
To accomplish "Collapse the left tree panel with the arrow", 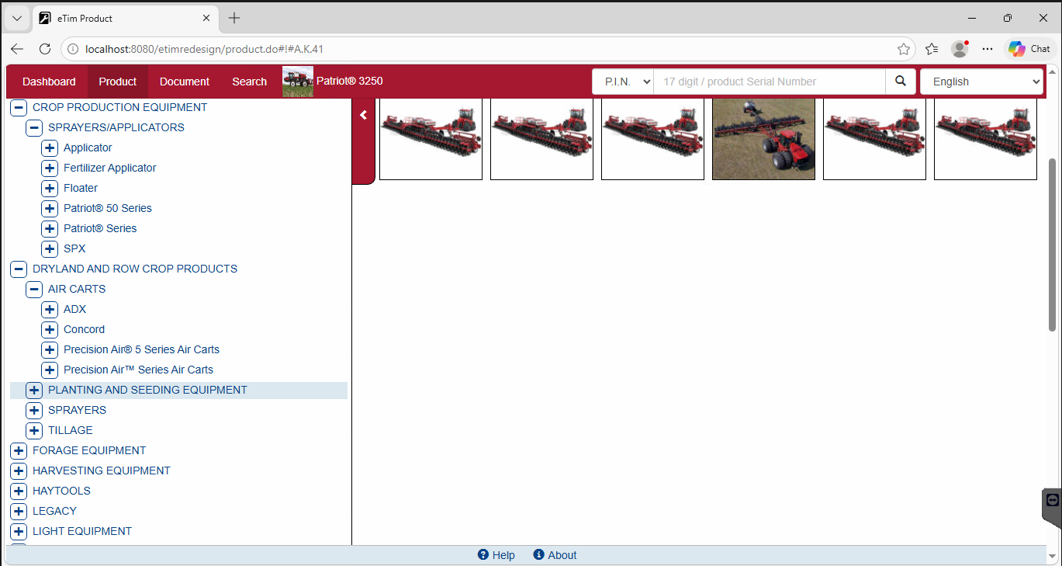I will pos(363,115).
